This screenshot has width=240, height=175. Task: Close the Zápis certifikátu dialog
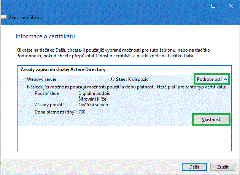click(231, 6)
